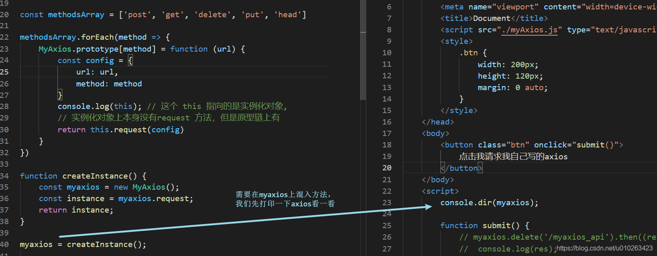Select the 'post' string in the methods array
This screenshot has height=256, width=657.
(x=137, y=15)
